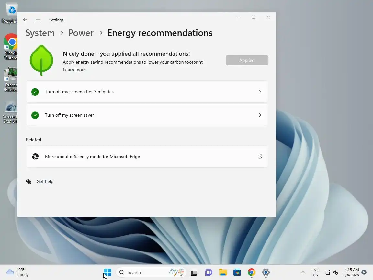Open the weather widget showing 40°F Cloudy

[x=17, y=272]
